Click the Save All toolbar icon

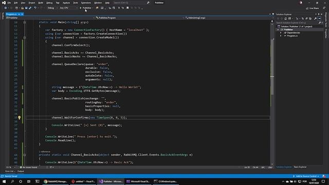click(x=30, y=8)
